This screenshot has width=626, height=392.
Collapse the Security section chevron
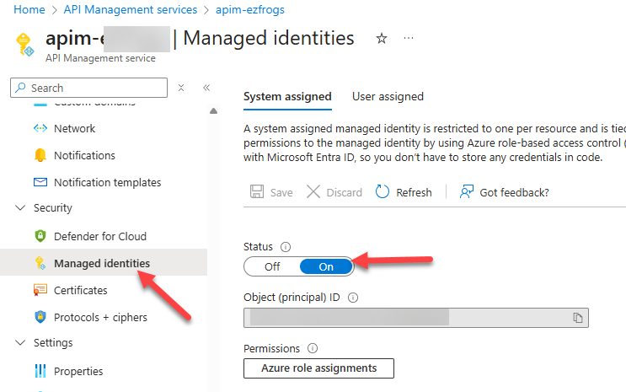tap(20, 207)
